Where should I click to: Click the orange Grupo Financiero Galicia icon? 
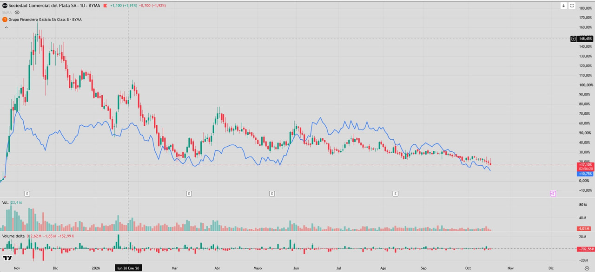5,19
